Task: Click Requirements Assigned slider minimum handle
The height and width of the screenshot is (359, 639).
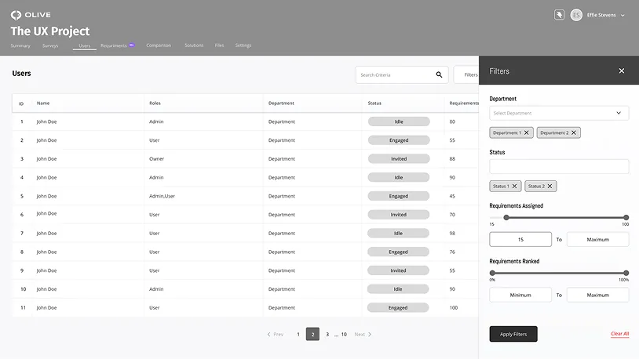Action: point(506,217)
